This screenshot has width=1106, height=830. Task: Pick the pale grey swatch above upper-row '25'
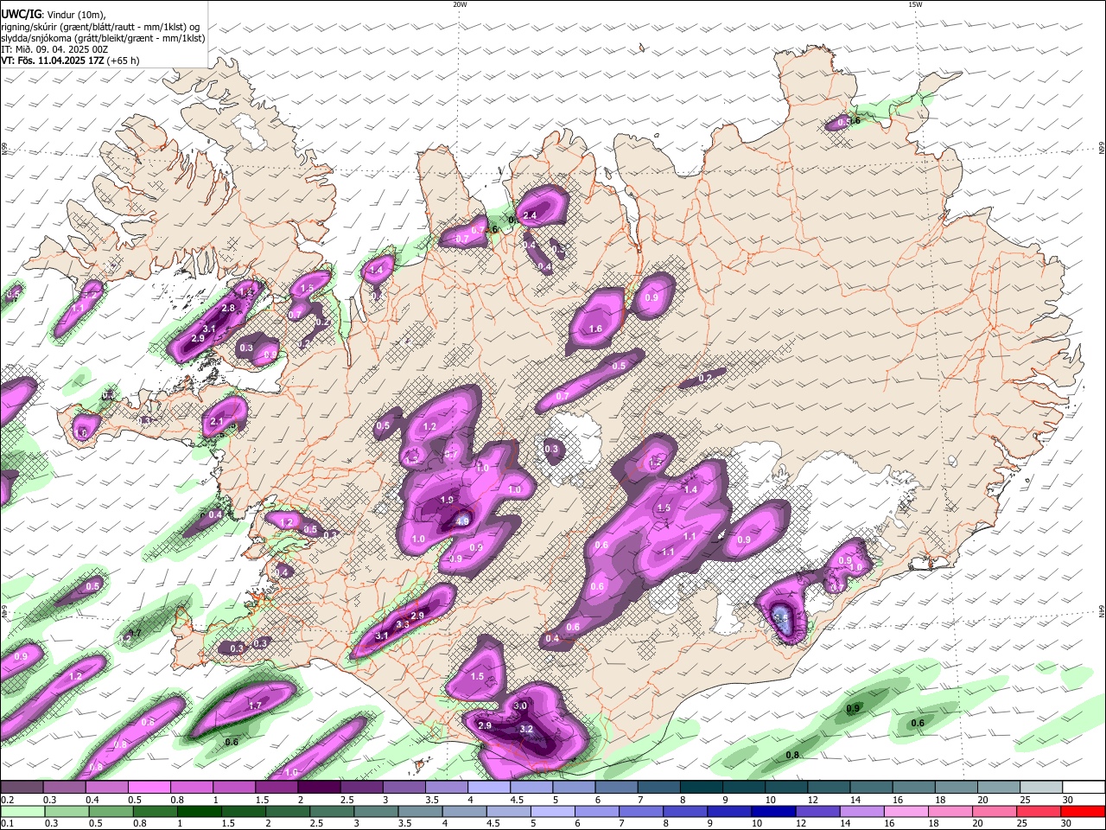coord(1041,788)
